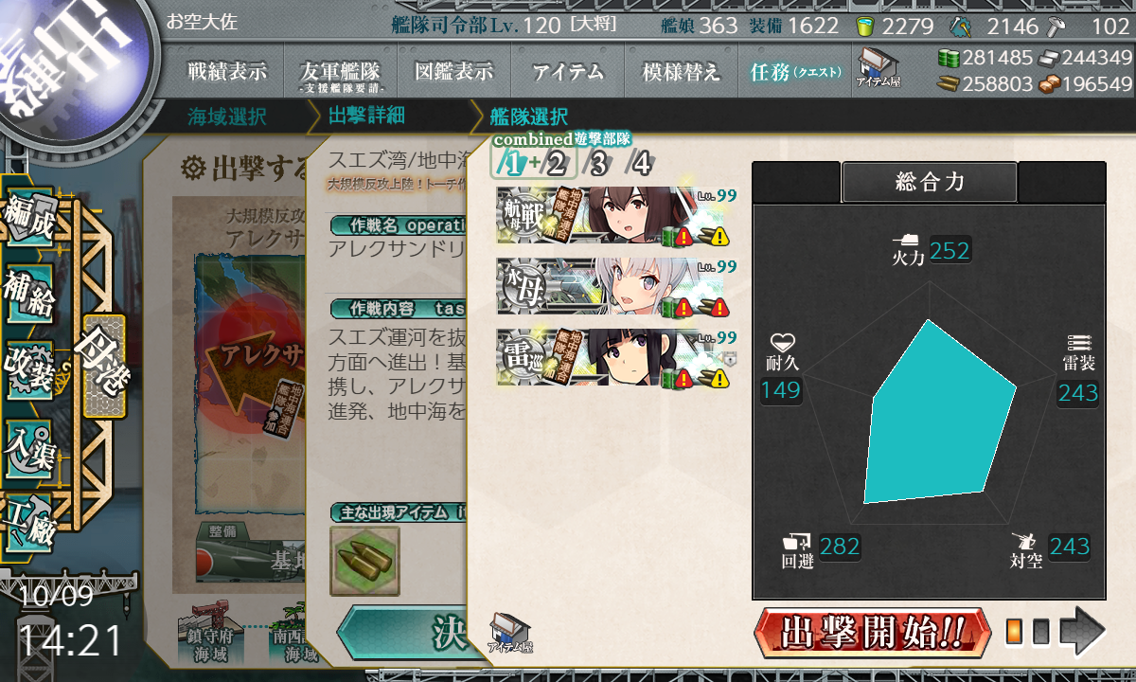Start the sortie with 出撃開始!! button

(x=873, y=632)
